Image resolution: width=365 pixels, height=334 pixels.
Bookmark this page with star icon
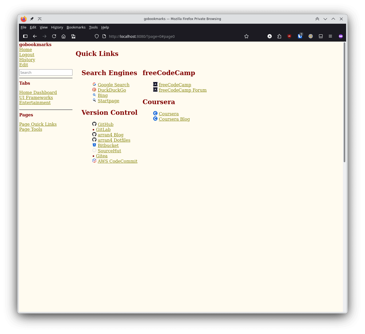[246, 36]
